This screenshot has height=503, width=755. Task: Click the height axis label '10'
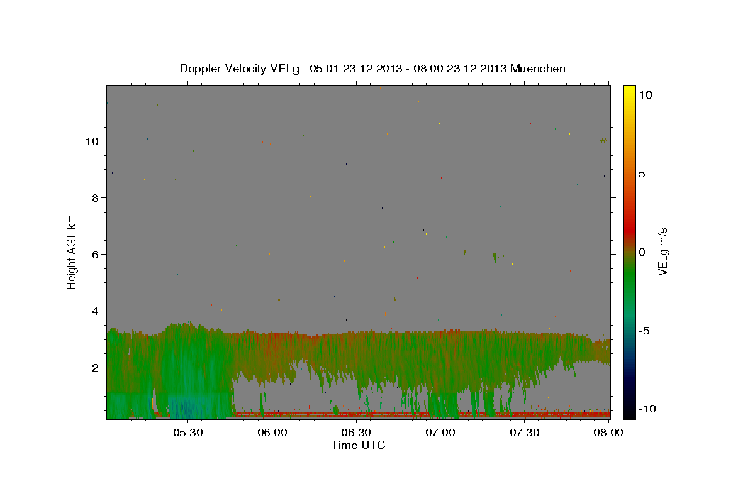click(93, 141)
